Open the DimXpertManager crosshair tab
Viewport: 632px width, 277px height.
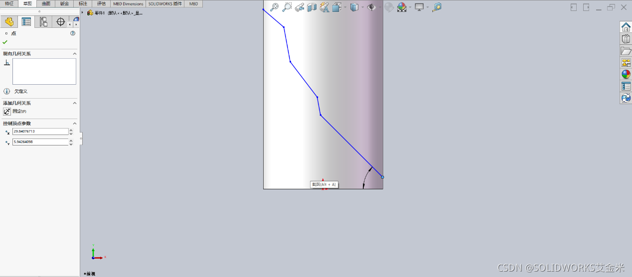[x=61, y=21]
